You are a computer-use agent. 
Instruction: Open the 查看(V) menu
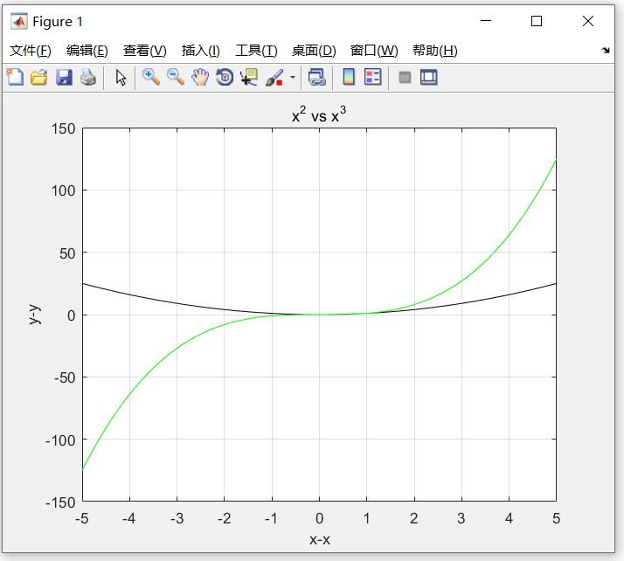pos(144,51)
